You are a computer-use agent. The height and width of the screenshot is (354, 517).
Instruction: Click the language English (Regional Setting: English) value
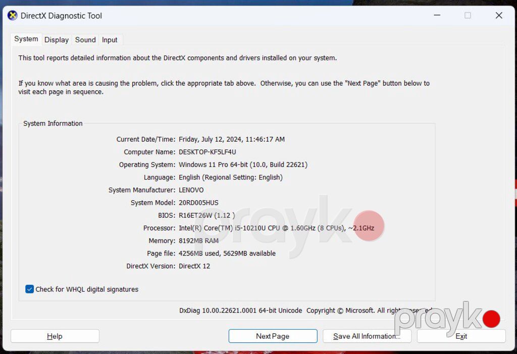[x=230, y=178]
